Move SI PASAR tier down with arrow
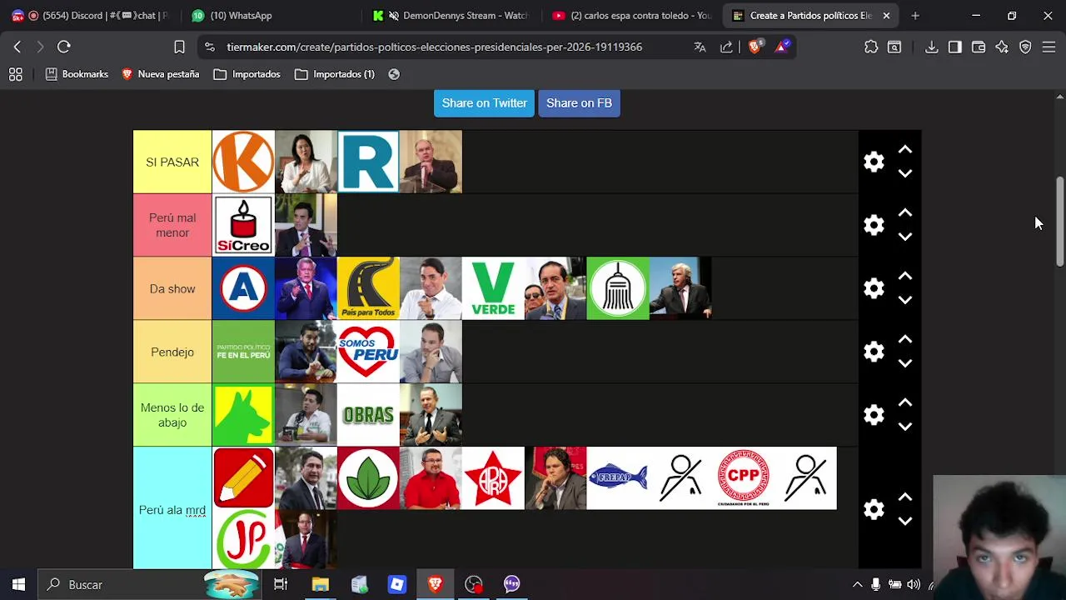The height and width of the screenshot is (600, 1066). pos(905,173)
